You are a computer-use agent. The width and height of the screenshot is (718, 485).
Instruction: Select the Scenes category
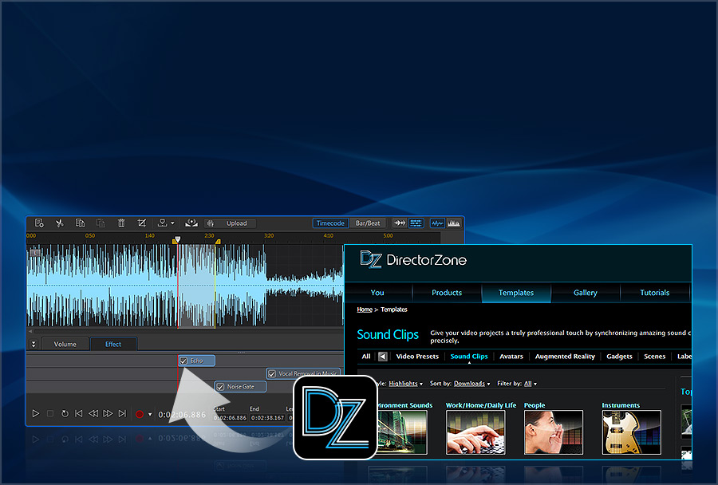654,357
